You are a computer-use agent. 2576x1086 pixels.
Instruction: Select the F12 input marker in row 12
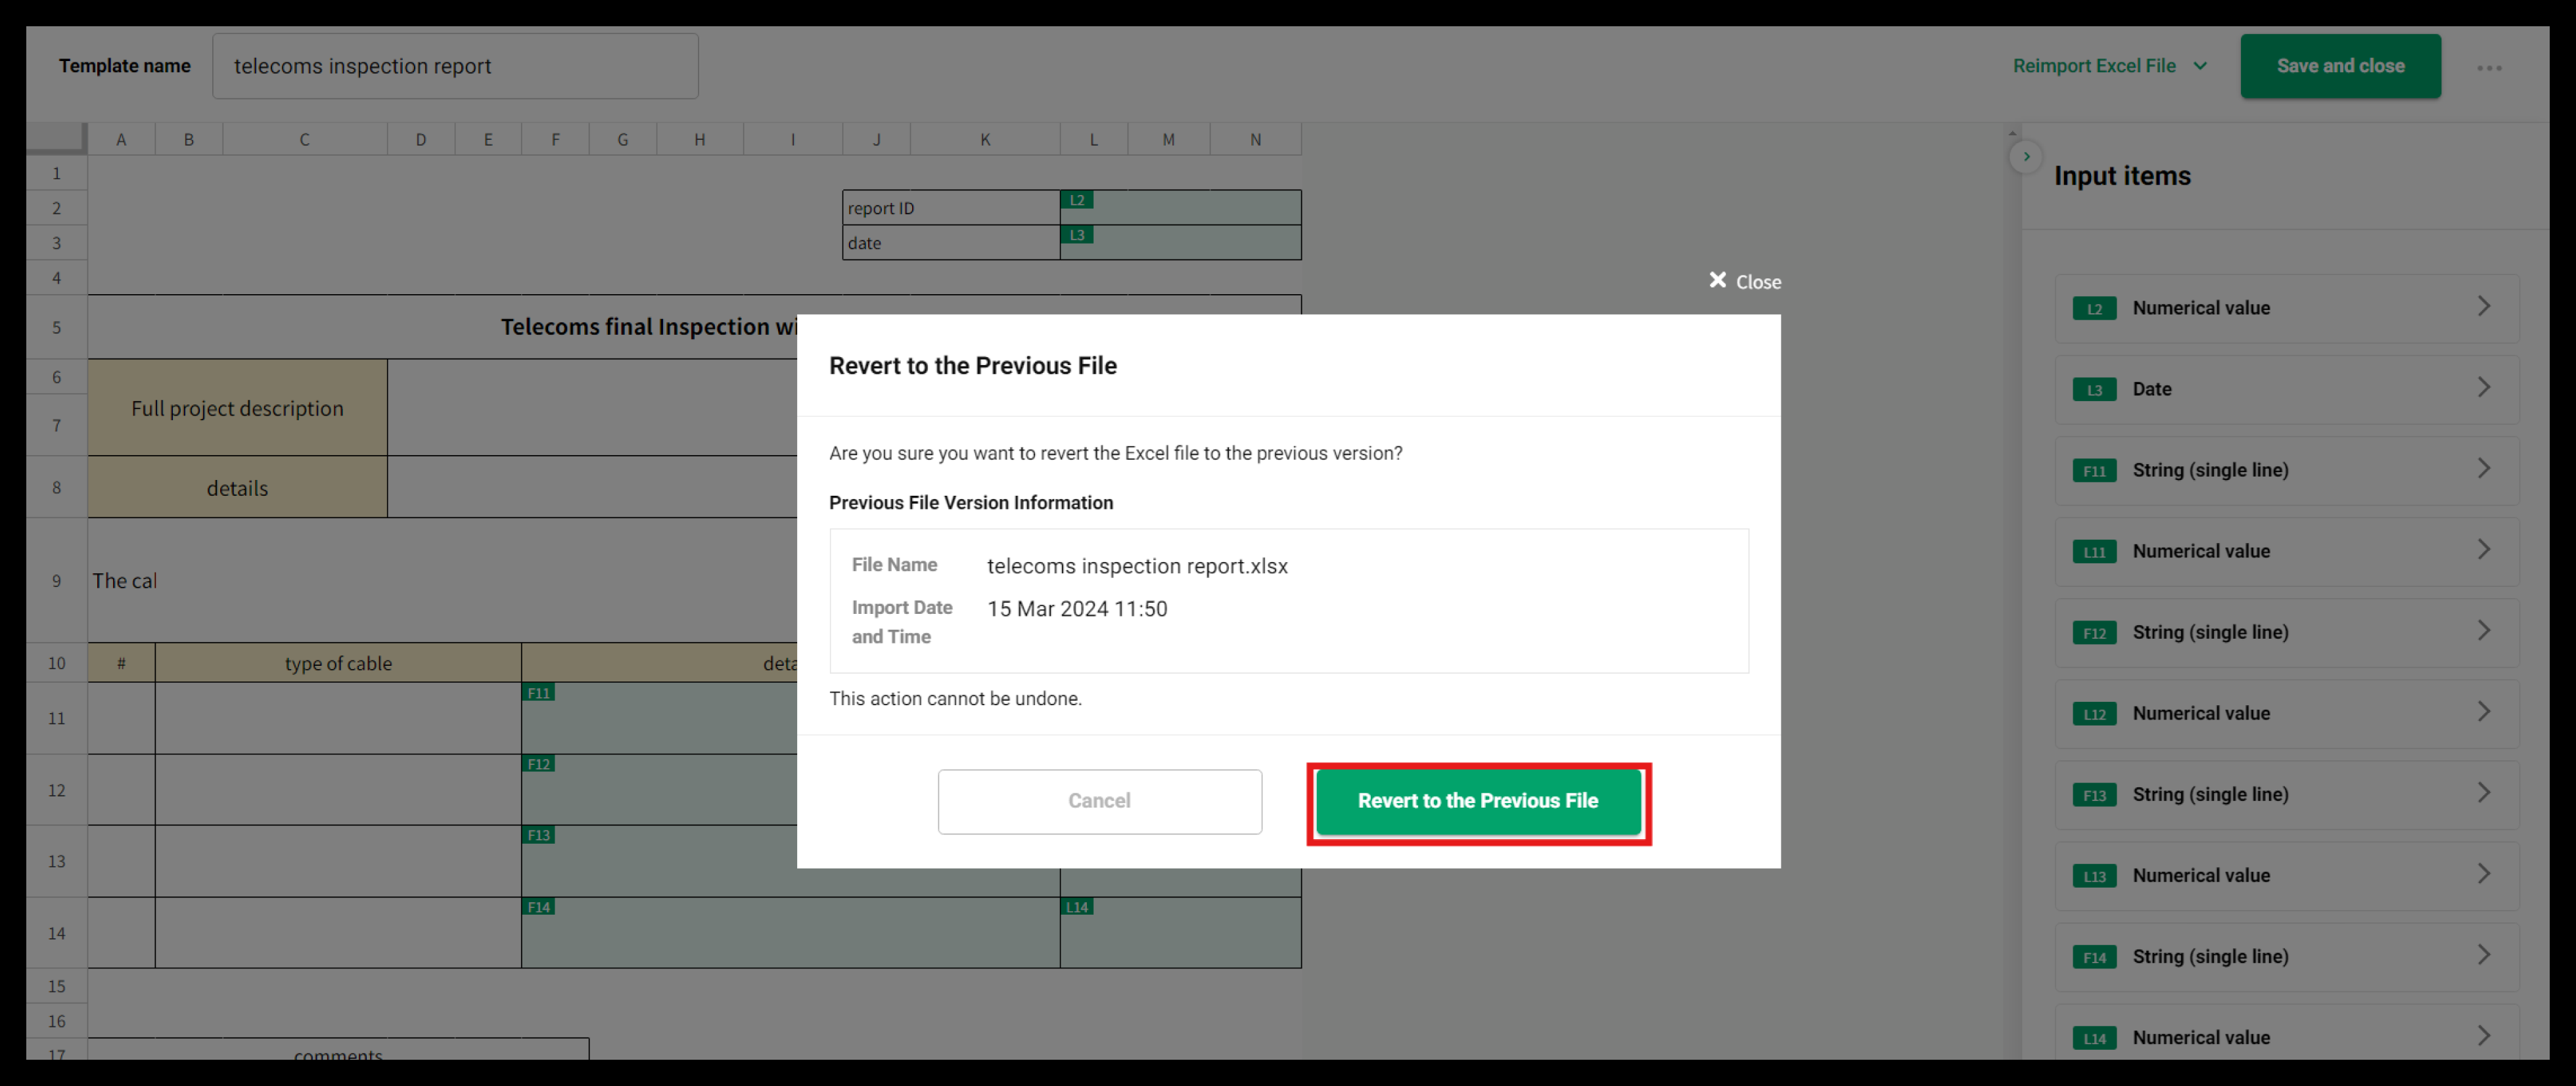[540, 764]
